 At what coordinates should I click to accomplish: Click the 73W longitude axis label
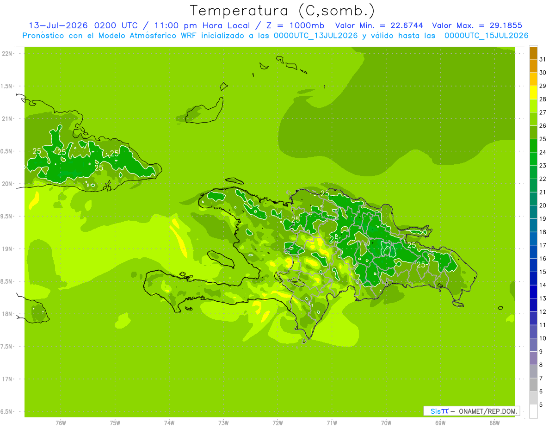pyautogui.click(x=223, y=423)
